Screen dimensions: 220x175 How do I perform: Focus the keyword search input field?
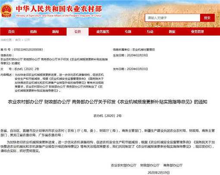173,18
